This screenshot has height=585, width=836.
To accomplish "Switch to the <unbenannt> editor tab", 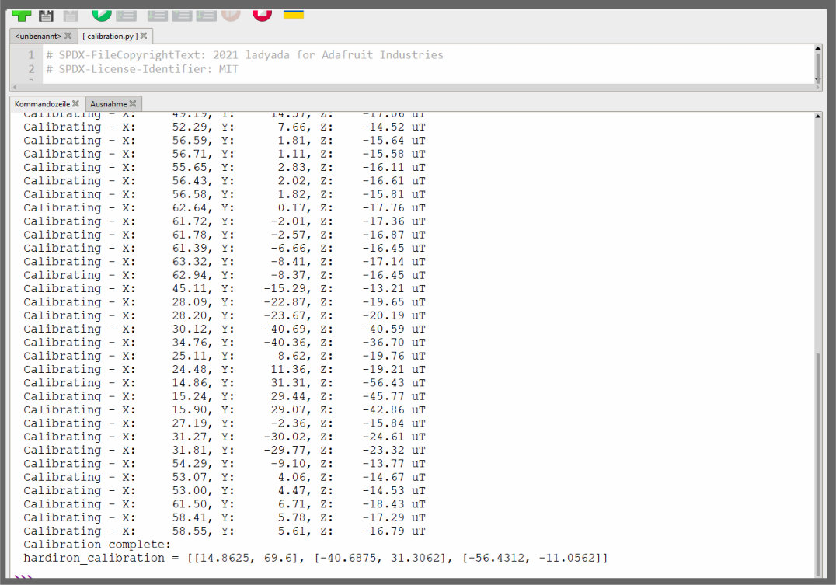I will 38,36.
